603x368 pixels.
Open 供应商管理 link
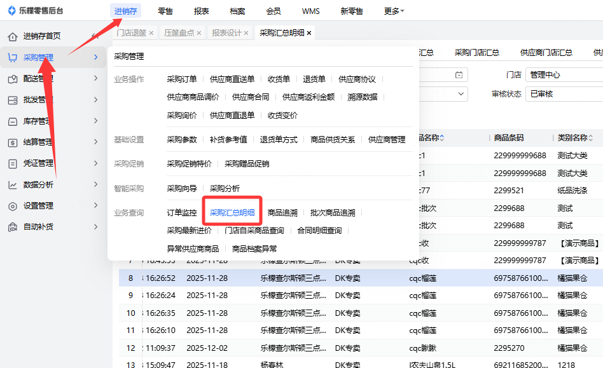tap(387, 140)
